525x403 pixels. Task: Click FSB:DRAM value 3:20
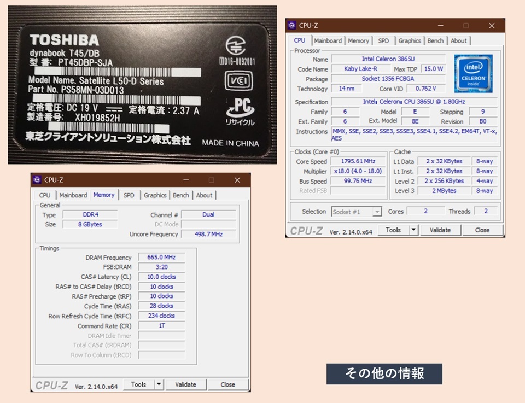161,267
